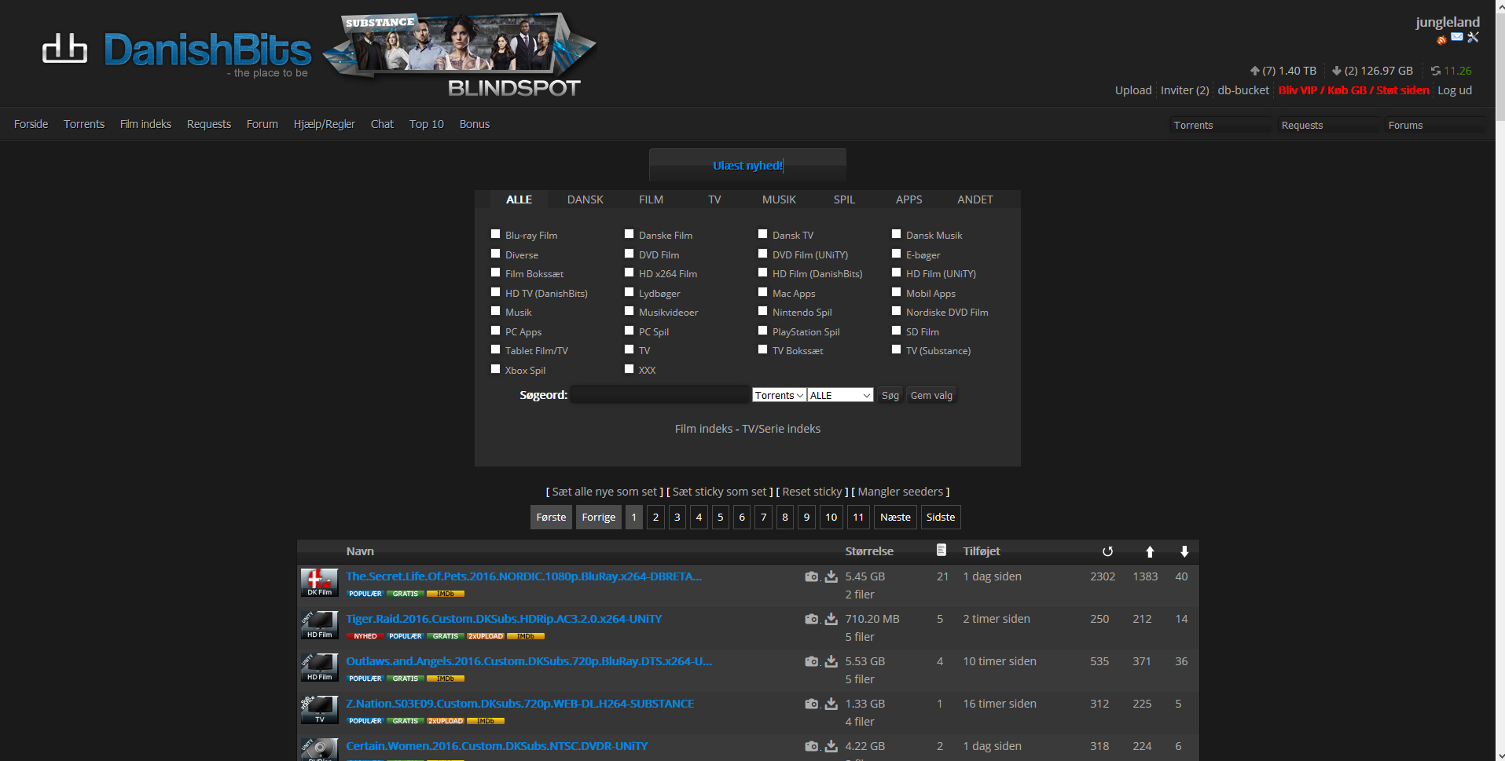Image resolution: width=1505 pixels, height=761 pixels.
Task: Open screenshot camera icon for The.Secret.Life.Of.Pets
Action: [x=812, y=576]
